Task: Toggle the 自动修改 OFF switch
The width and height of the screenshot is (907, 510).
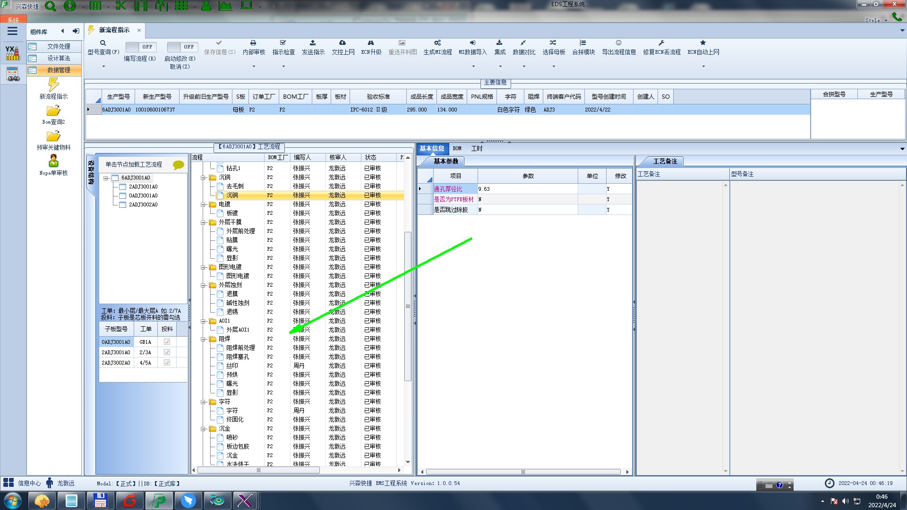Action: click(x=182, y=47)
